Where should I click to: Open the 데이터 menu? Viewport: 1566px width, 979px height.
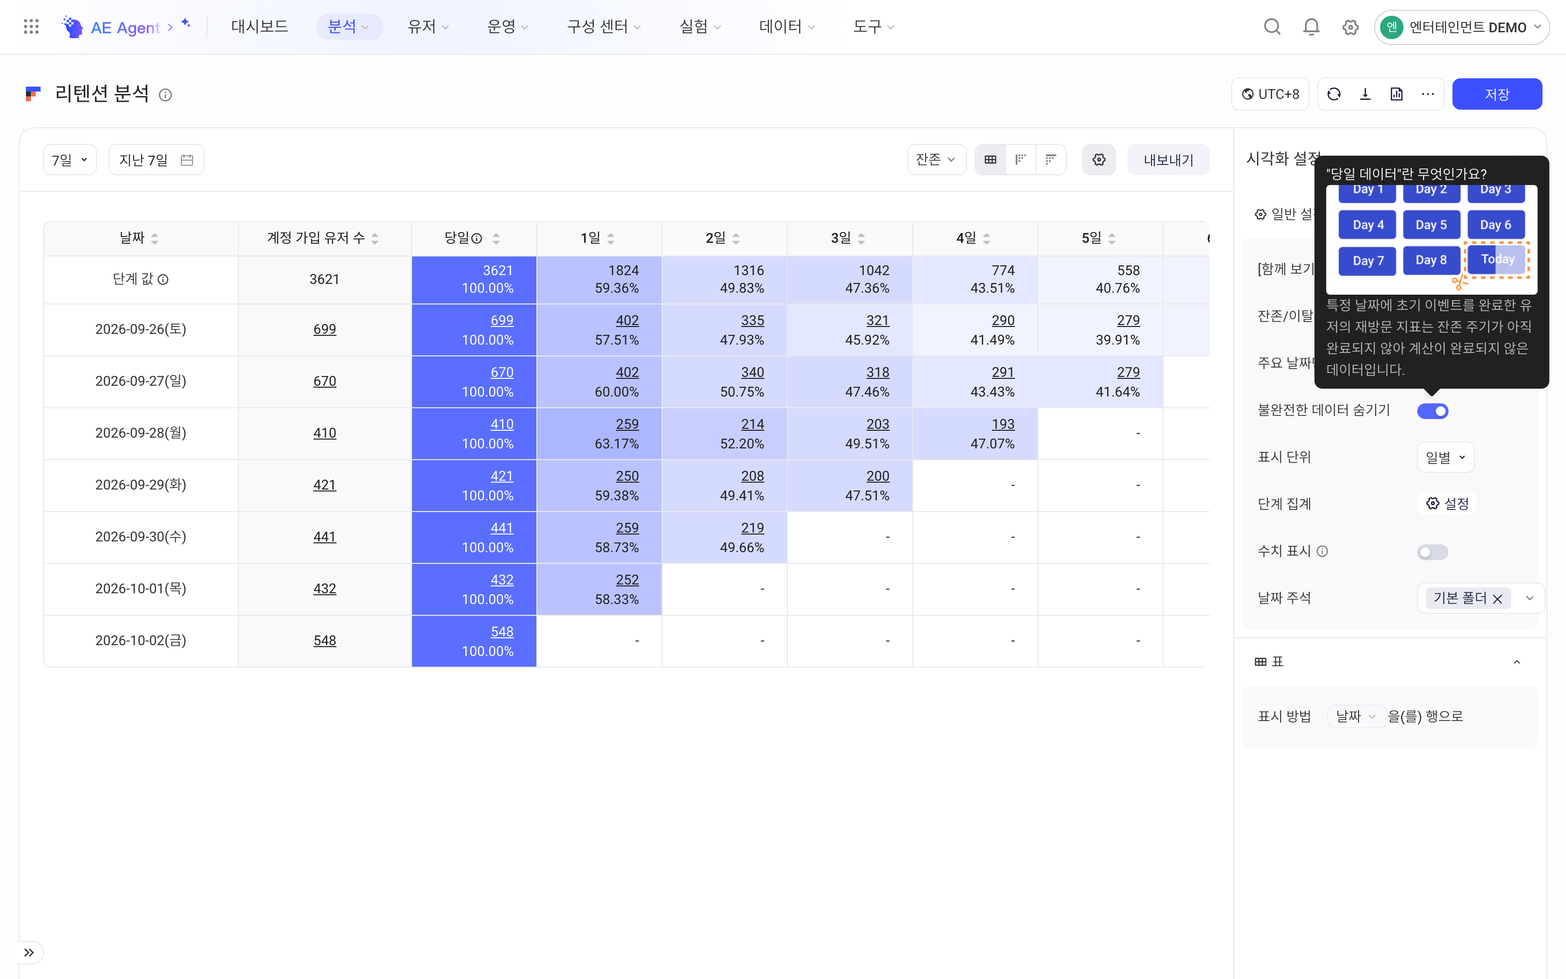(x=787, y=26)
